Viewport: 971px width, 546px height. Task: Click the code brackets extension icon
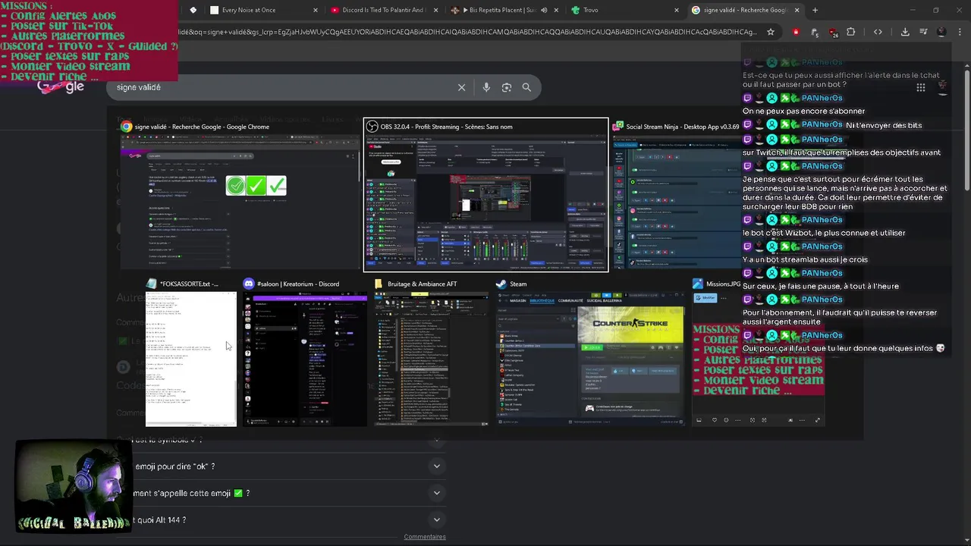click(878, 32)
